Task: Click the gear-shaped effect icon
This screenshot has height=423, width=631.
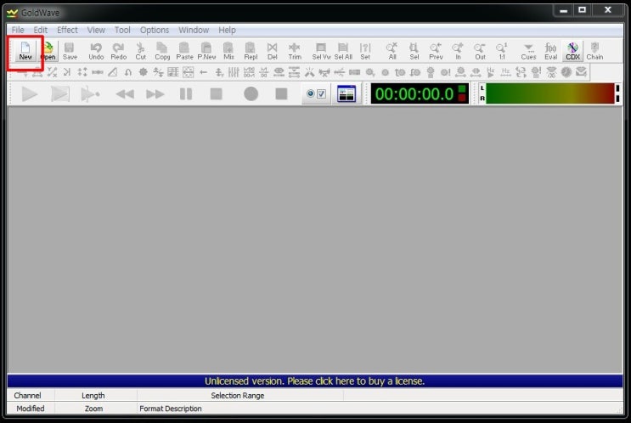Action: (143, 72)
